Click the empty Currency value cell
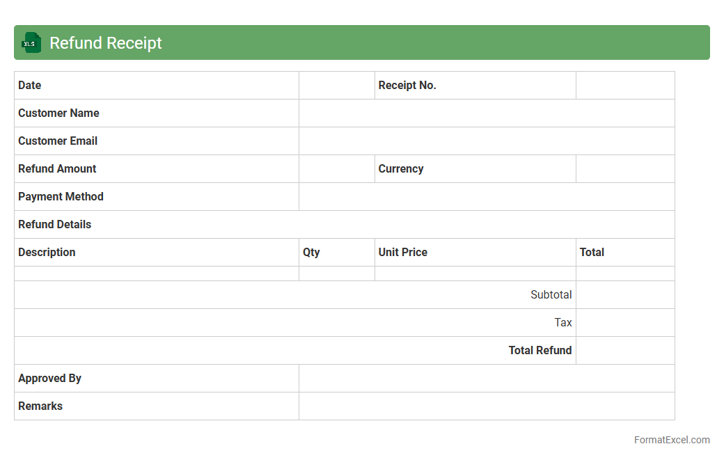 625,169
